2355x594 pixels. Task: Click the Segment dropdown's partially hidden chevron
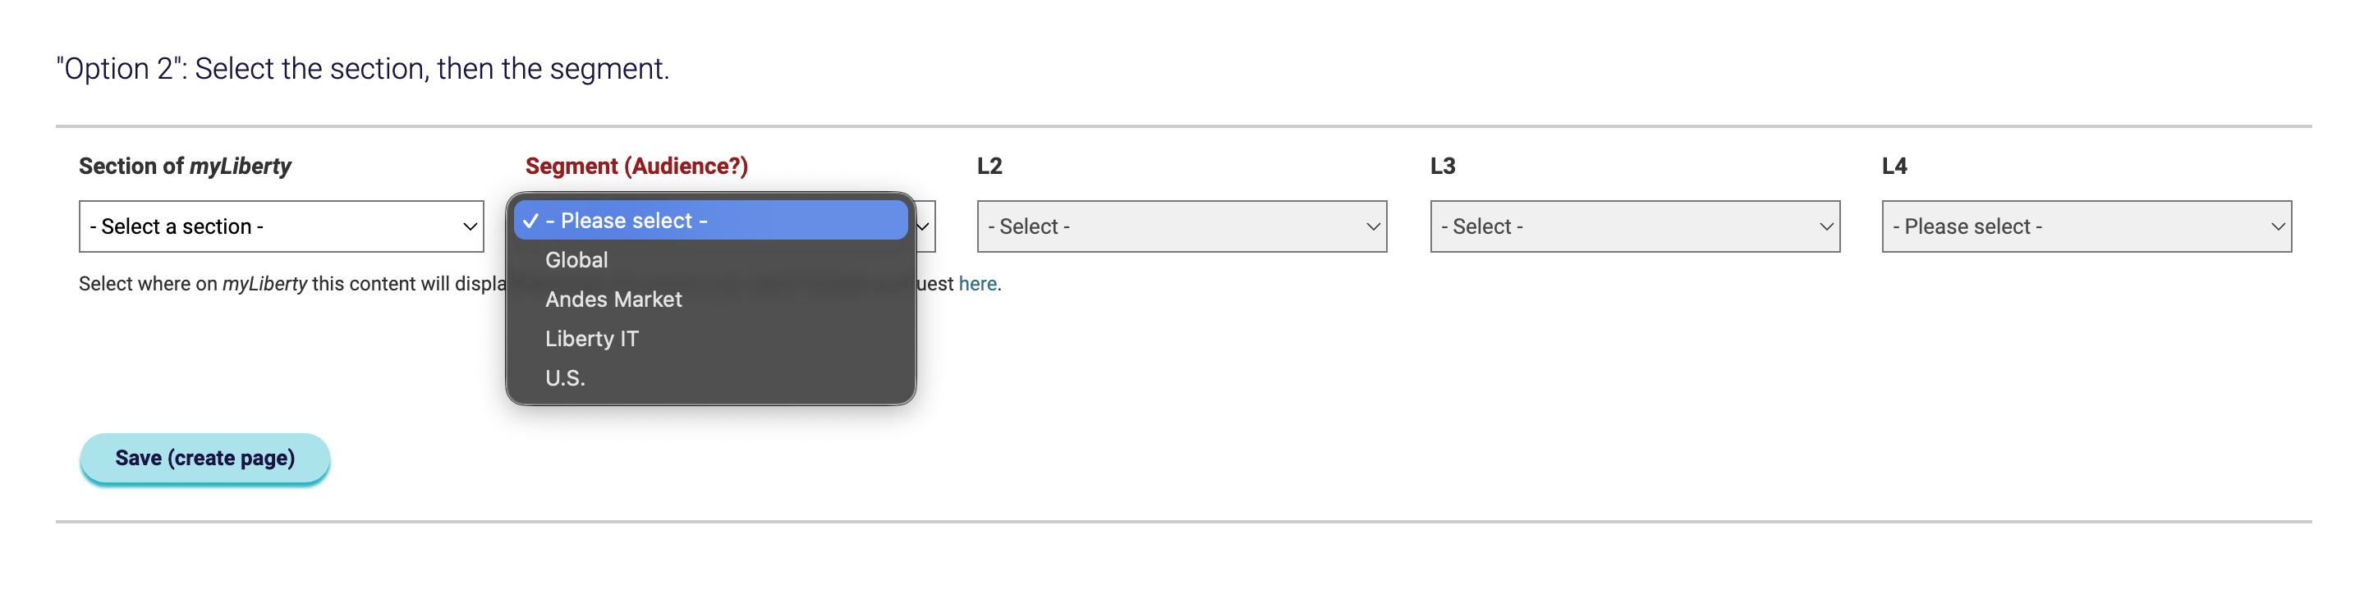coord(925,226)
